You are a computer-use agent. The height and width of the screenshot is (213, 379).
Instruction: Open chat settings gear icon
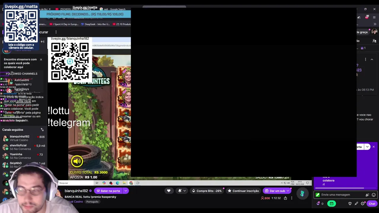coord(362,204)
